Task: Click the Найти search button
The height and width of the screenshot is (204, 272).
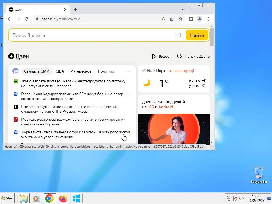Action: [x=197, y=35]
